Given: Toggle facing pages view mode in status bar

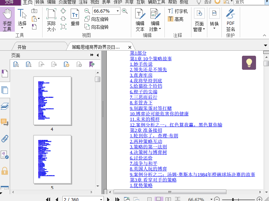Looking at the screenshot, I should 168,199.
